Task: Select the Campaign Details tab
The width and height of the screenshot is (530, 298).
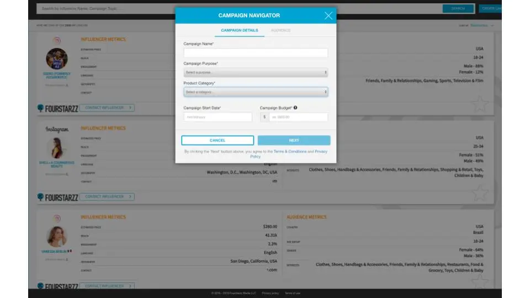Action: [239, 30]
